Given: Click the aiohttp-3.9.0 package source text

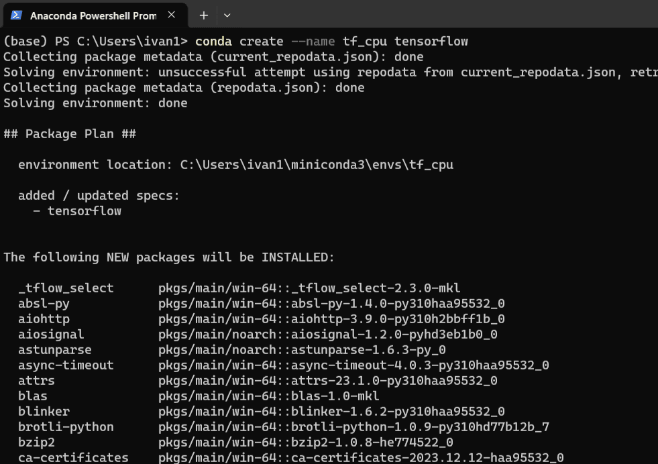Looking at the screenshot, I should (x=331, y=319).
